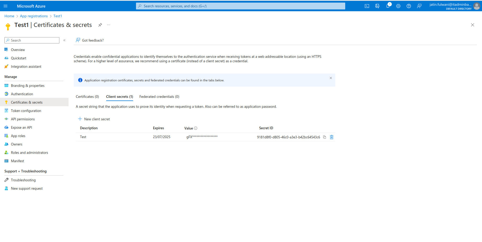Open the more options ellipsis menu
Viewport: 482px width, 242px height.
tap(109, 25)
